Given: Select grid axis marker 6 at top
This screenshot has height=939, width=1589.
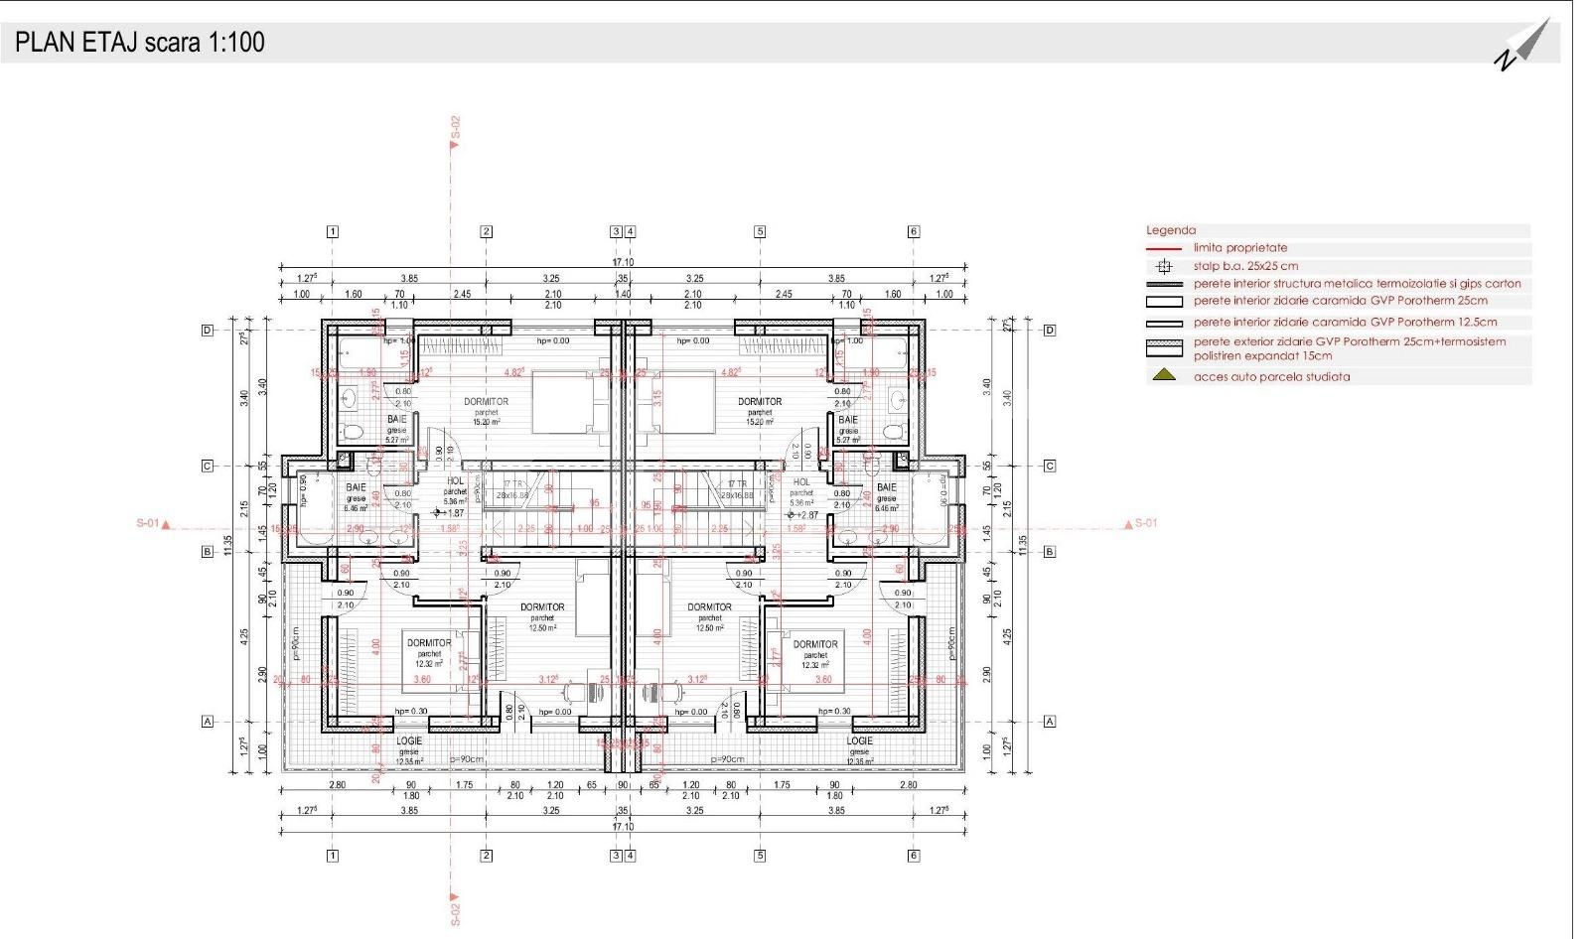Looking at the screenshot, I should click(x=914, y=232).
